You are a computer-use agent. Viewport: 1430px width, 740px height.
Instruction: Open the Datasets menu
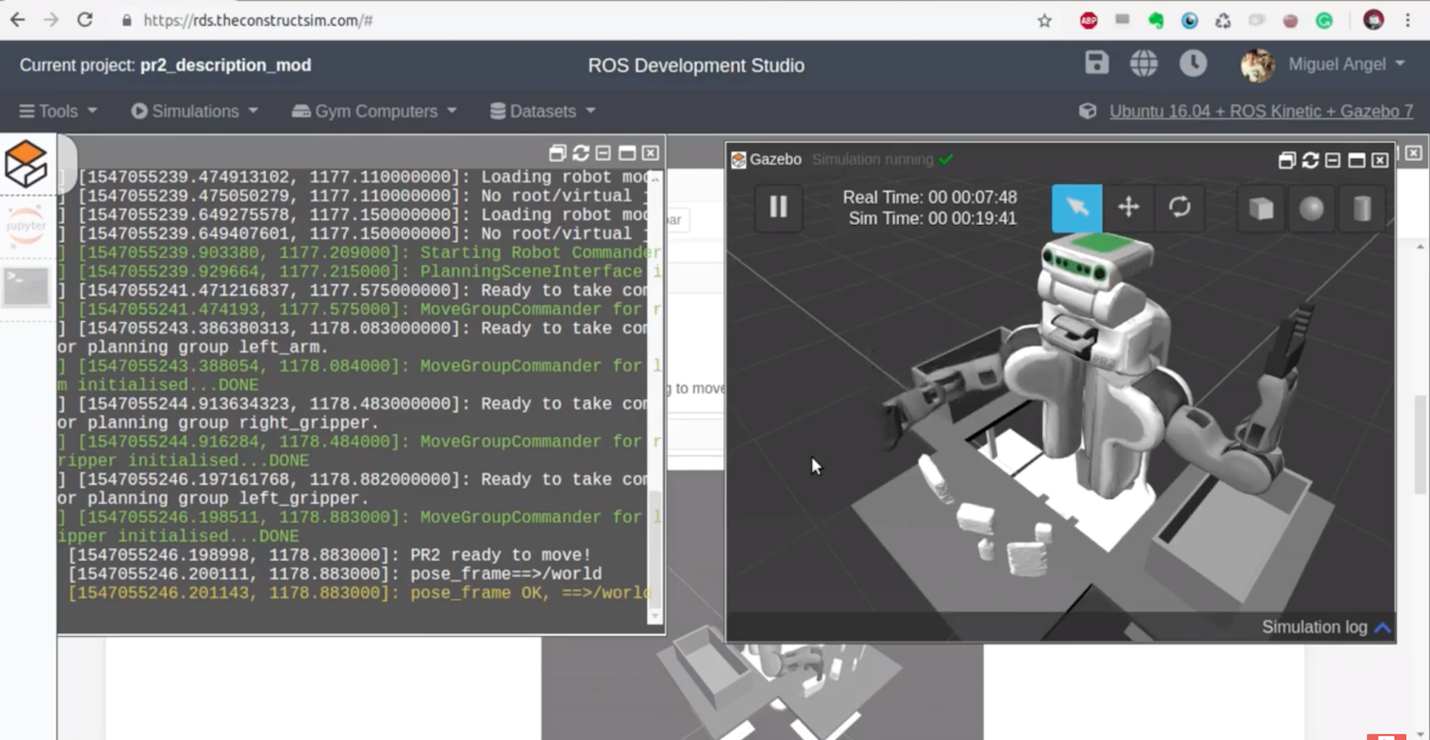click(x=542, y=111)
